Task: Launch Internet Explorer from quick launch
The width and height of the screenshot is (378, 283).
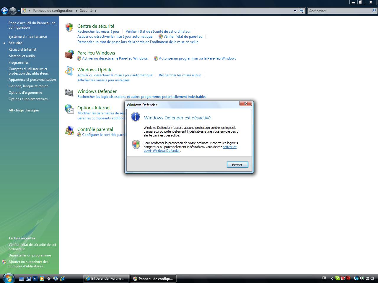Action: tap(62, 278)
